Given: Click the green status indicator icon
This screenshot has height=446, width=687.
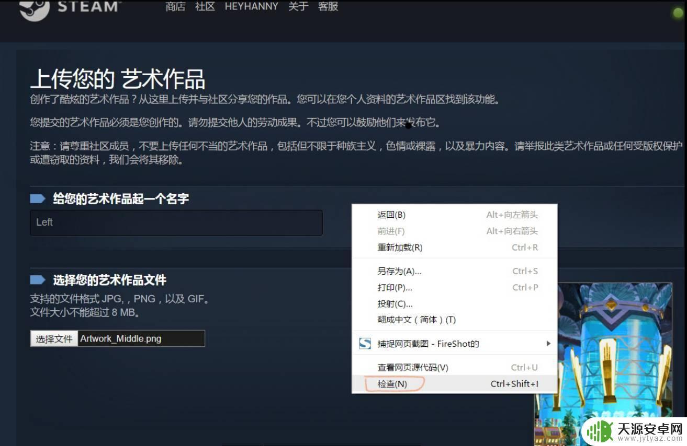Looking at the screenshot, I should click(678, 13).
